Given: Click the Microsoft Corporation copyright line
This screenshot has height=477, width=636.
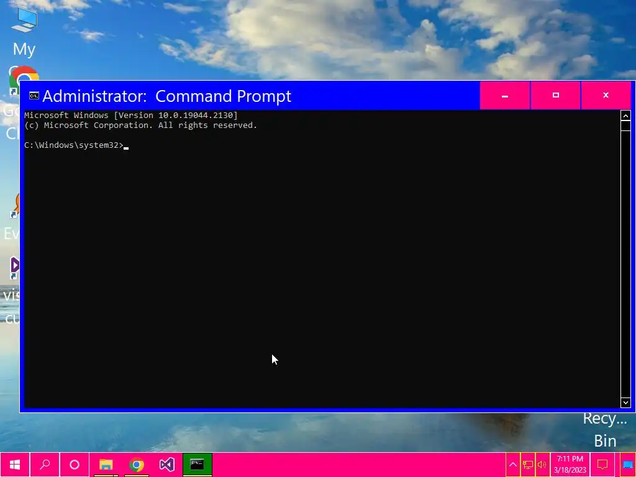Looking at the screenshot, I should [141, 125].
